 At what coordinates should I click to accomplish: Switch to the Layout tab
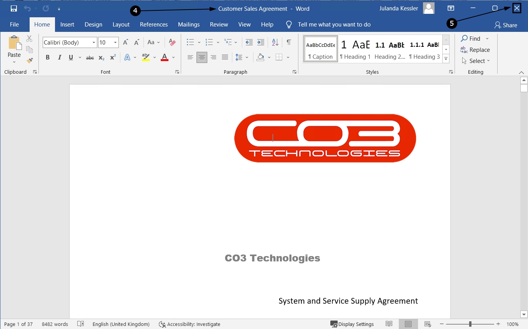pos(121,25)
